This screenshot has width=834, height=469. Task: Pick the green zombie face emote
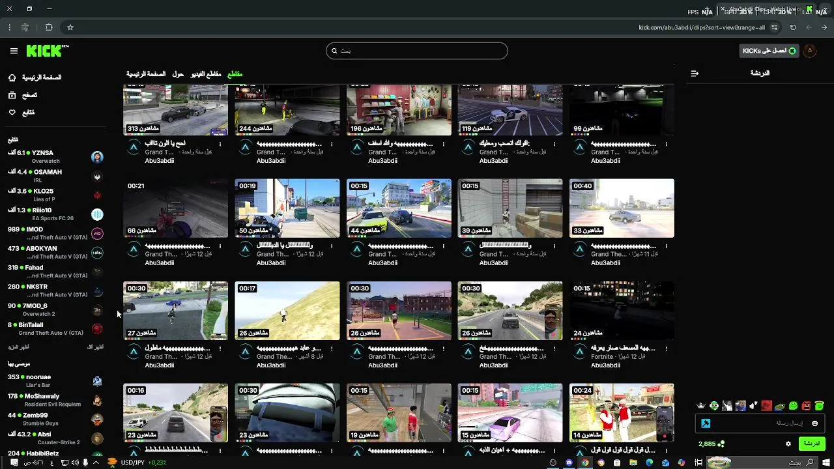point(714,406)
